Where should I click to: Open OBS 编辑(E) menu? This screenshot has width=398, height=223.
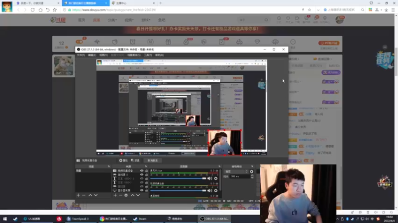click(92, 55)
